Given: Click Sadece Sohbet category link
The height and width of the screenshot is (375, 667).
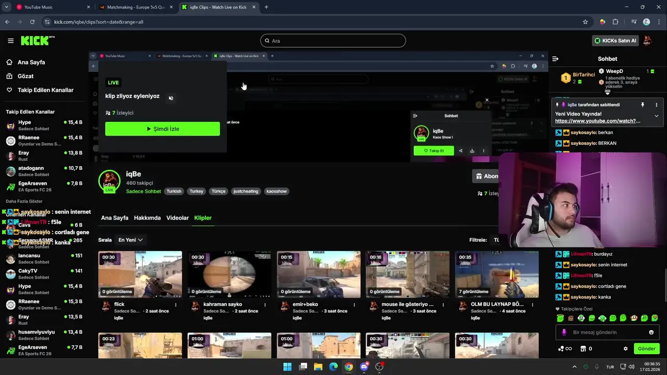Looking at the screenshot, I should [143, 191].
